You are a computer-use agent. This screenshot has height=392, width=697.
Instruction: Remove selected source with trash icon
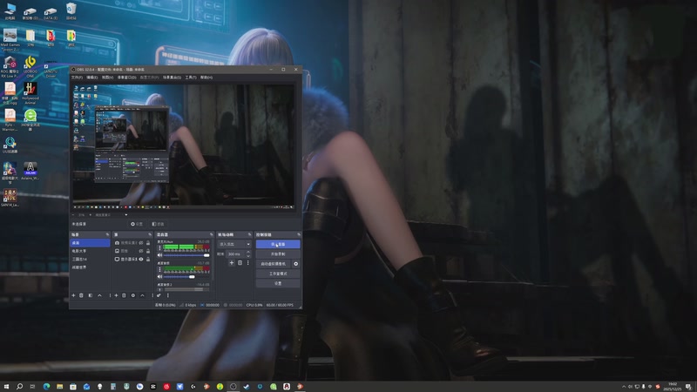[124, 295]
